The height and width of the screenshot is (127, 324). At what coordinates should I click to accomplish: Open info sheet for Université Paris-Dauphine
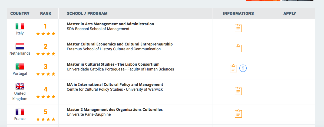238,114
